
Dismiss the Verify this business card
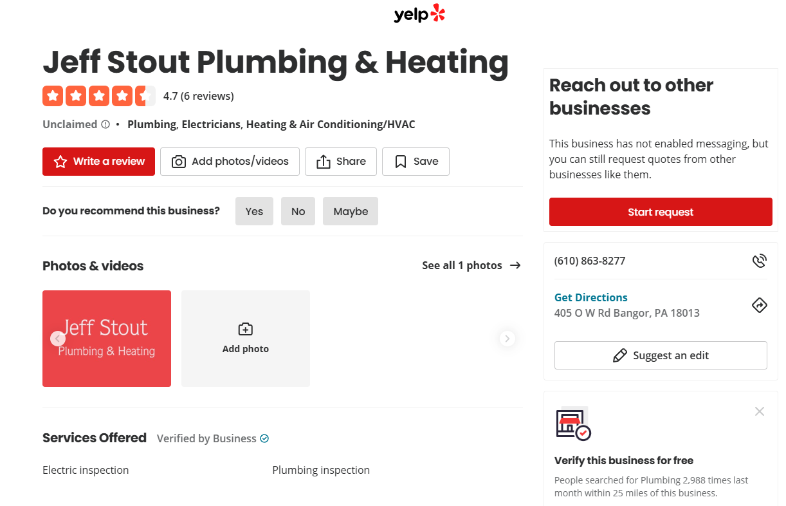pyautogui.click(x=760, y=411)
